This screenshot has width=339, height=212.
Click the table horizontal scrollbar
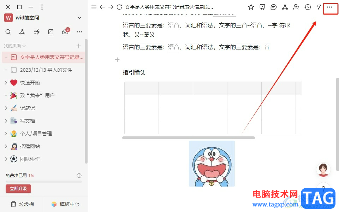[x=189, y=138]
